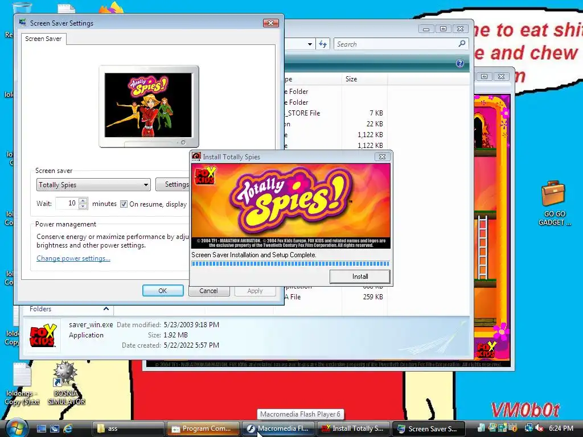Click the ladder in the Flash game
Screen dimensions: 583x437
(x=483, y=248)
